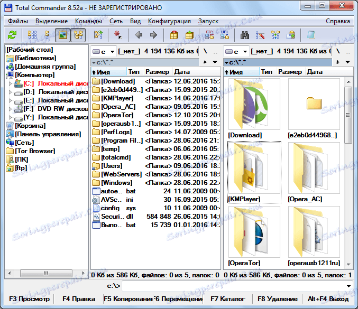Switch to Full details view icon
The height and width of the screenshot is (309, 358).
click(47, 35)
